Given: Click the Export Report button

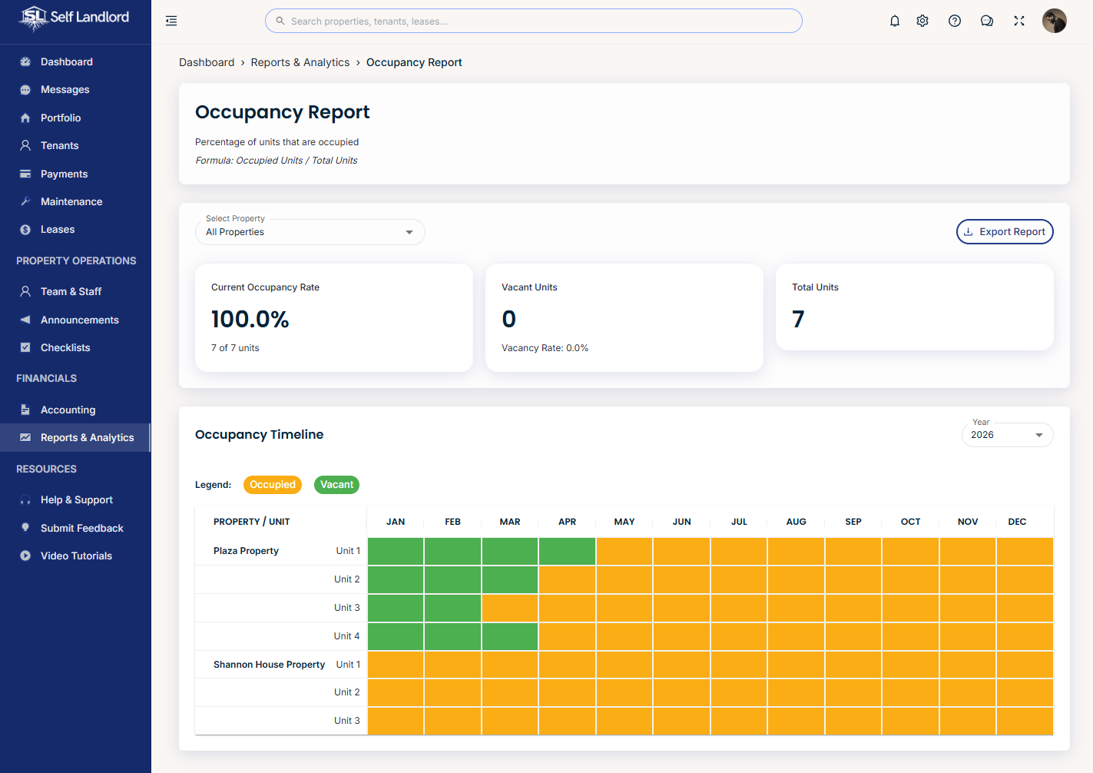Looking at the screenshot, I should click(x=1004, y=231).
